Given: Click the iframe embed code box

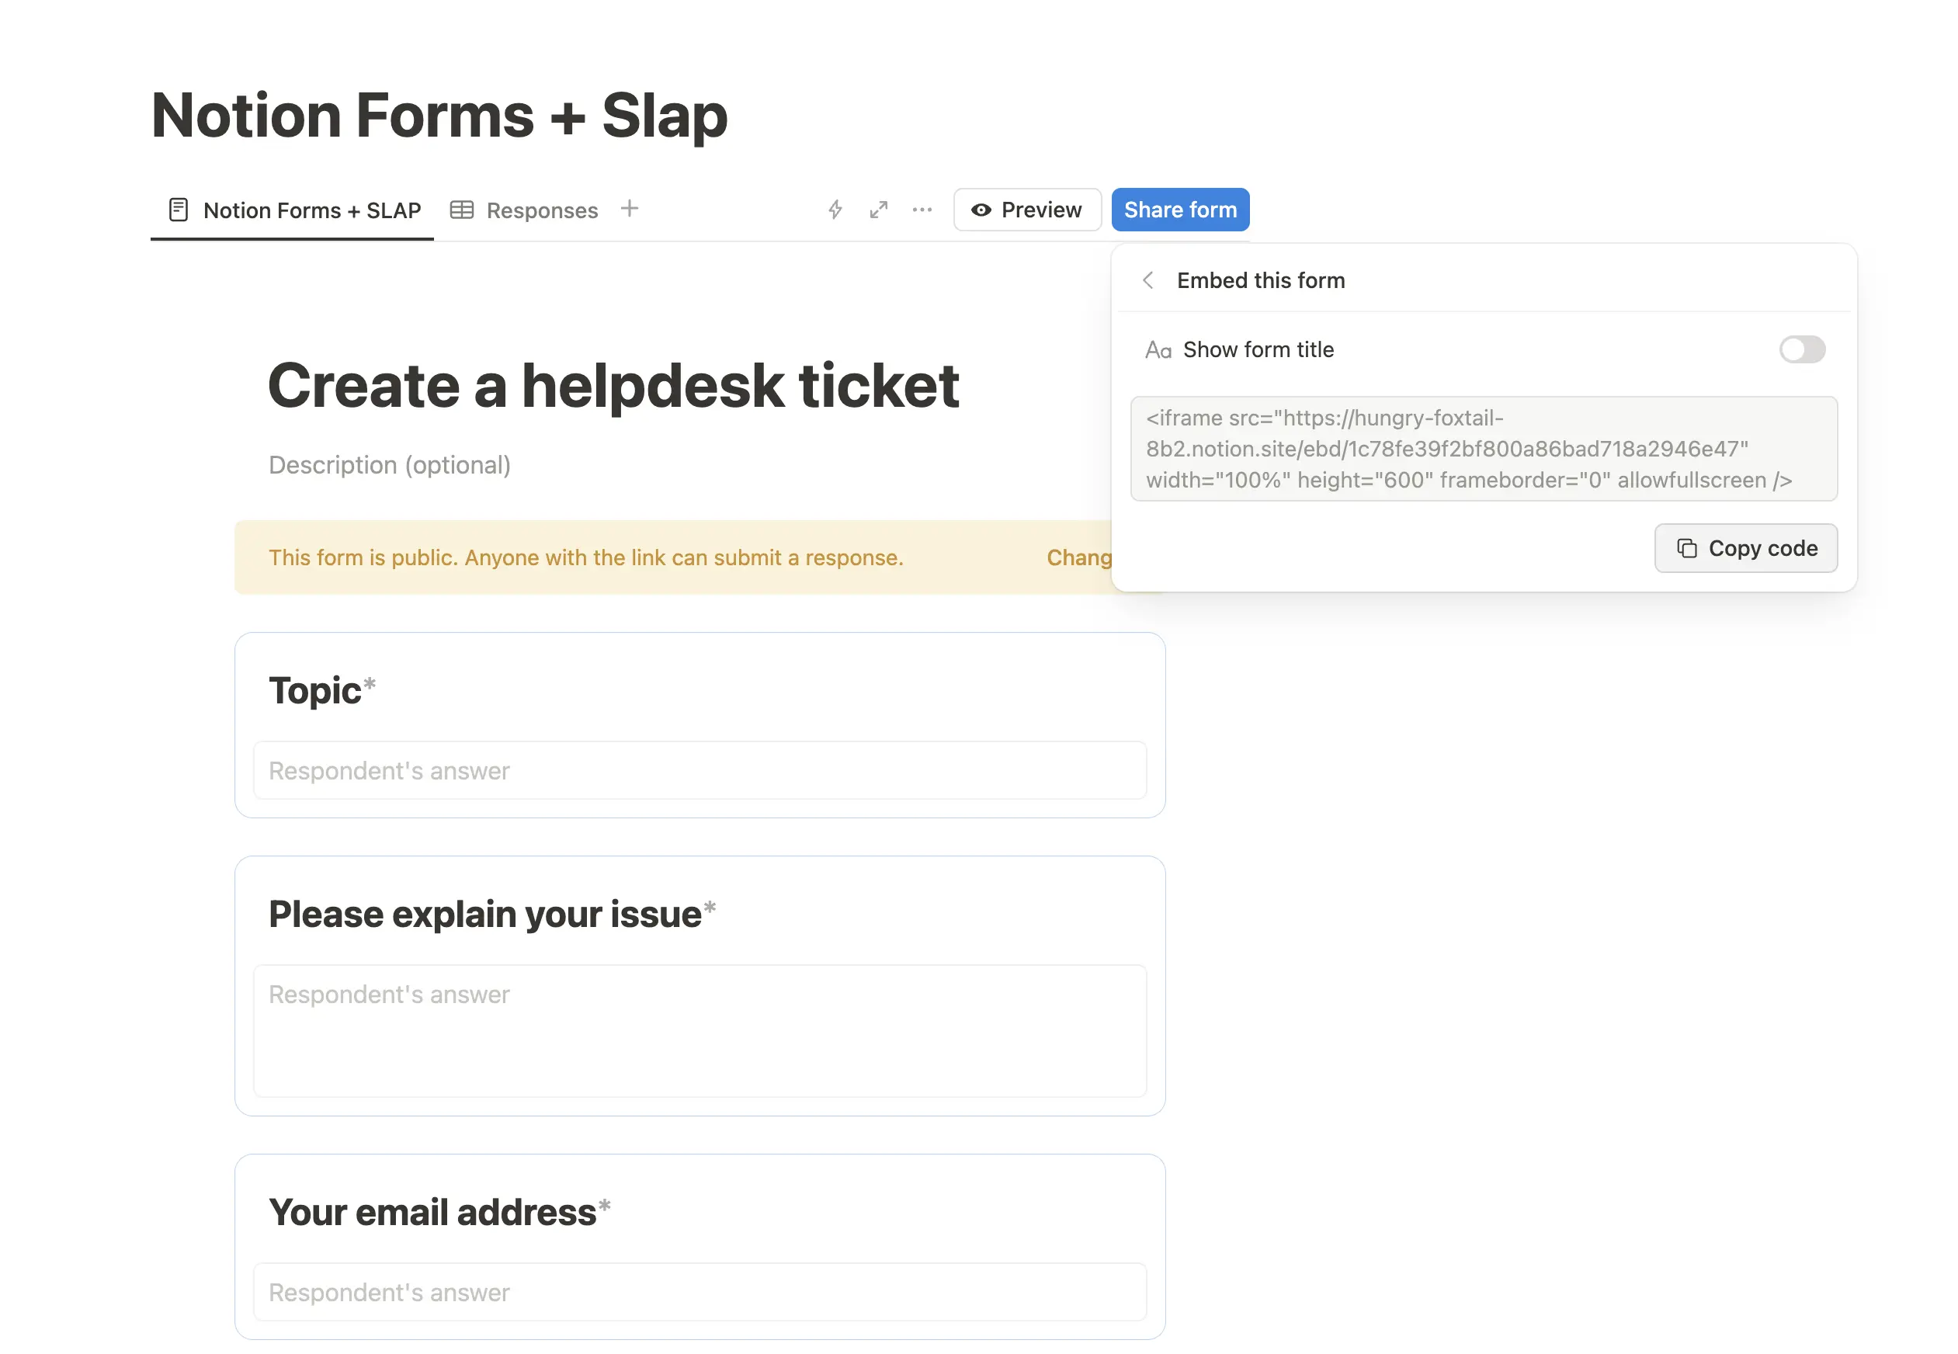Looking at the screenshot, I should 1483,449.
